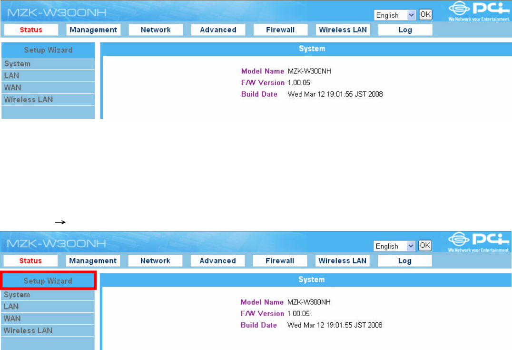Click the MZK-W300NH title in lower header
Viewport: 512px width, 350px height.
pyautogui.click(x=57, y=244)
